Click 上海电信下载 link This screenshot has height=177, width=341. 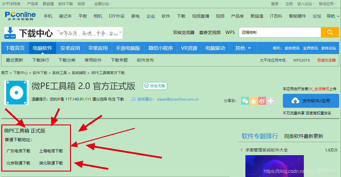[x=51, y=151]
